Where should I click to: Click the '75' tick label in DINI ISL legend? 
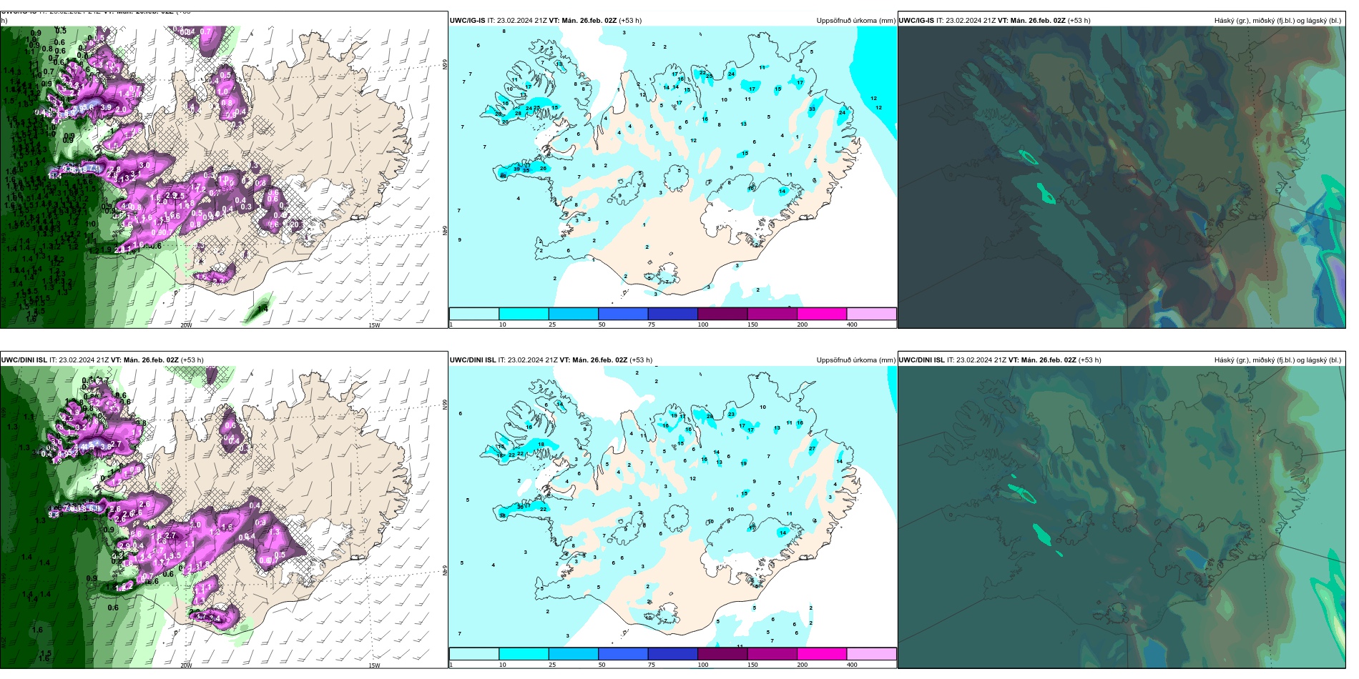tap(652, 665)
